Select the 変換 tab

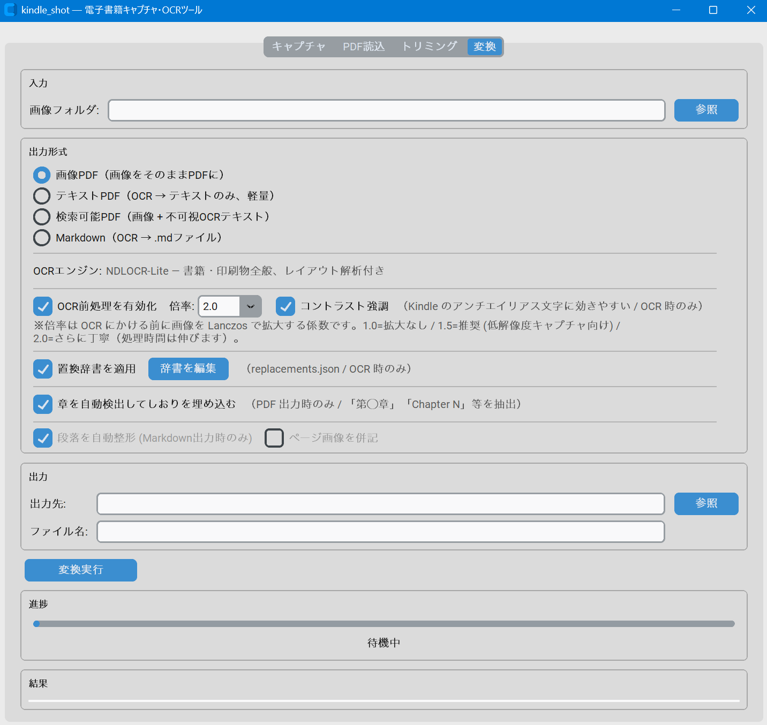485,47
